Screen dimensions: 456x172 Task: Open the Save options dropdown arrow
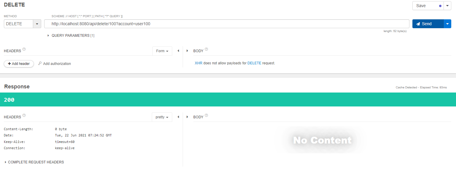coord(447,6)
